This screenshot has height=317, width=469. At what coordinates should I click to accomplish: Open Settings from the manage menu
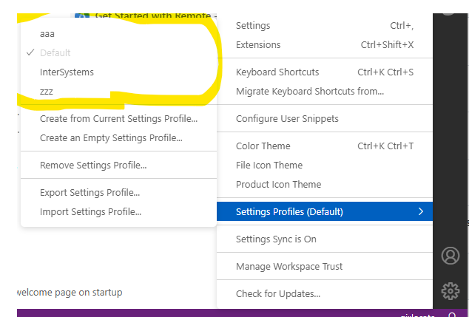coord(325,26)
